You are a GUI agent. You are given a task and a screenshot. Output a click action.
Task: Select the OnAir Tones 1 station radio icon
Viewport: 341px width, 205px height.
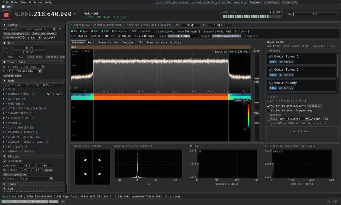271,56
